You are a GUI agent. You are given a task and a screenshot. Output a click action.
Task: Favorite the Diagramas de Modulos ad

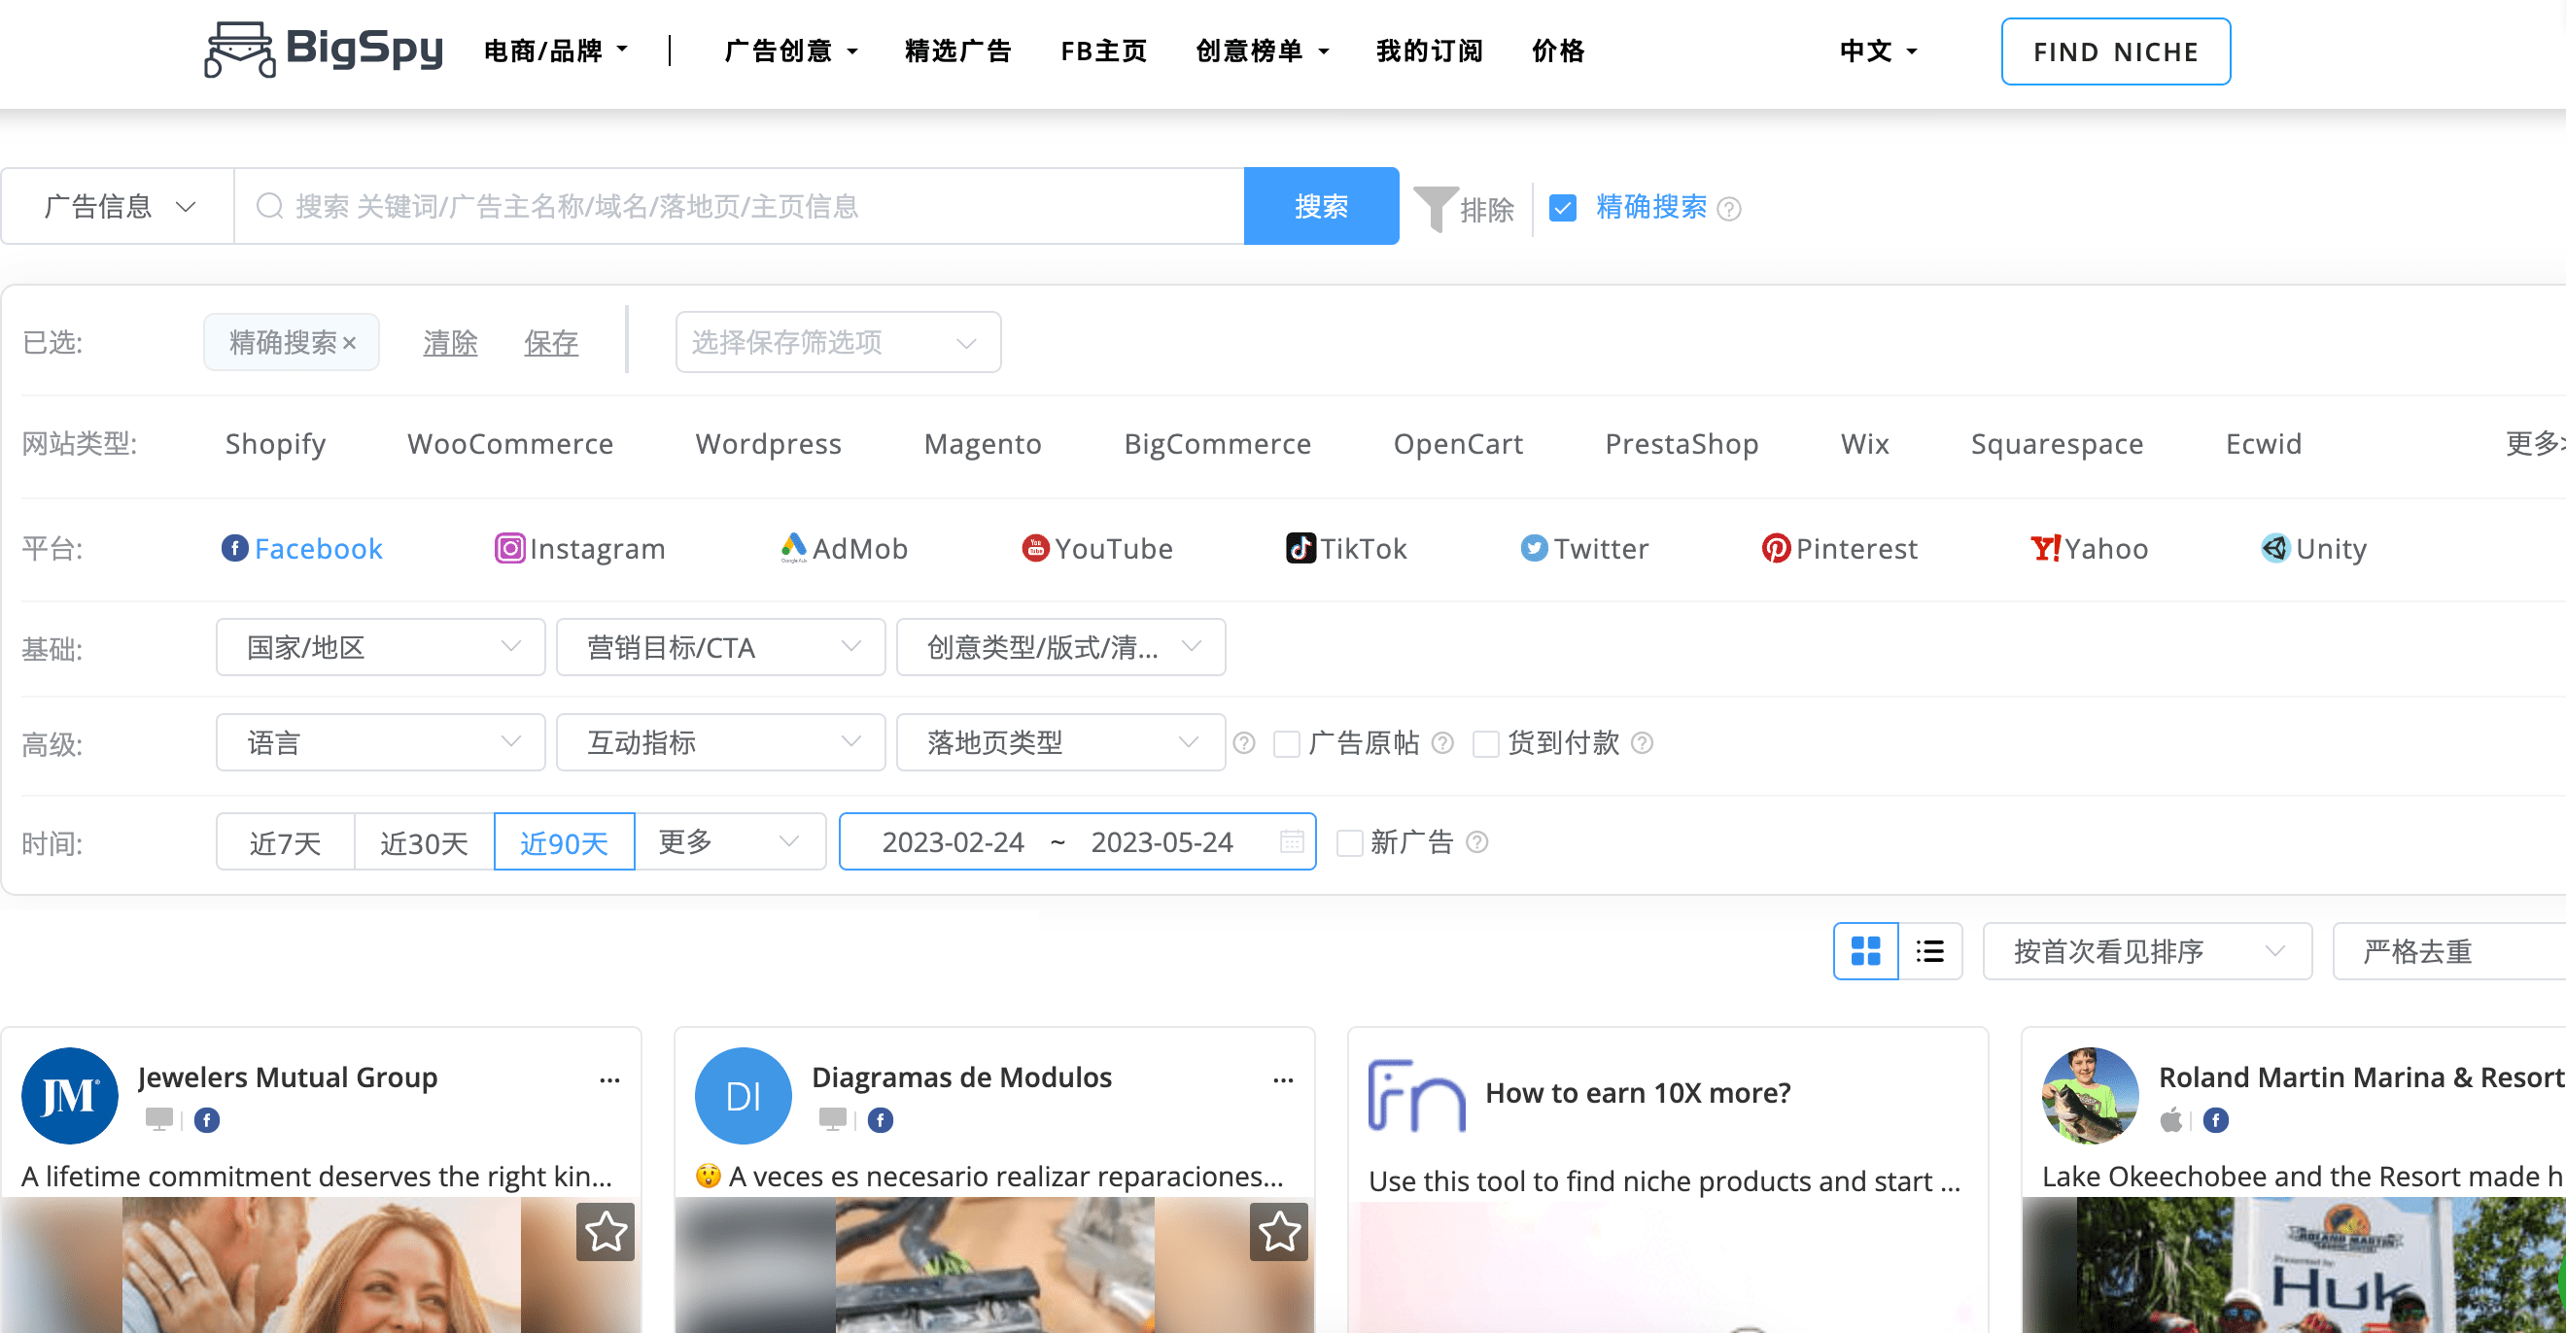[x=1279, y=1233]
